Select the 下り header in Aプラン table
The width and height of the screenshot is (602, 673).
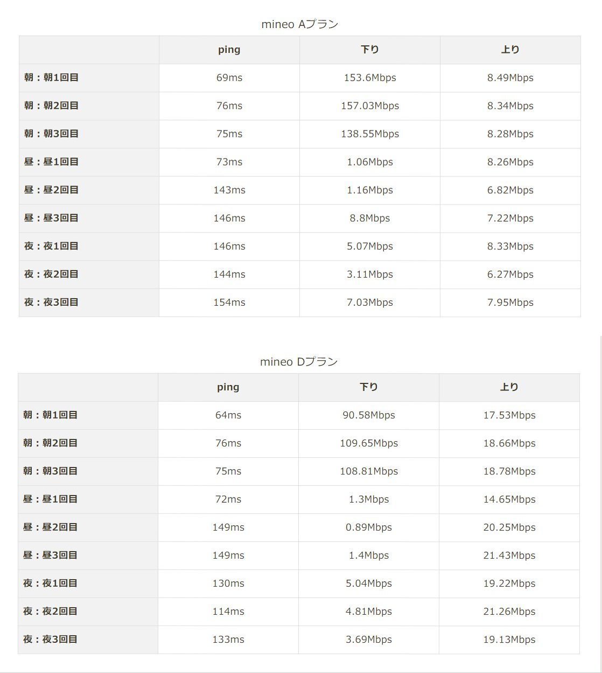tap(369, 50)
